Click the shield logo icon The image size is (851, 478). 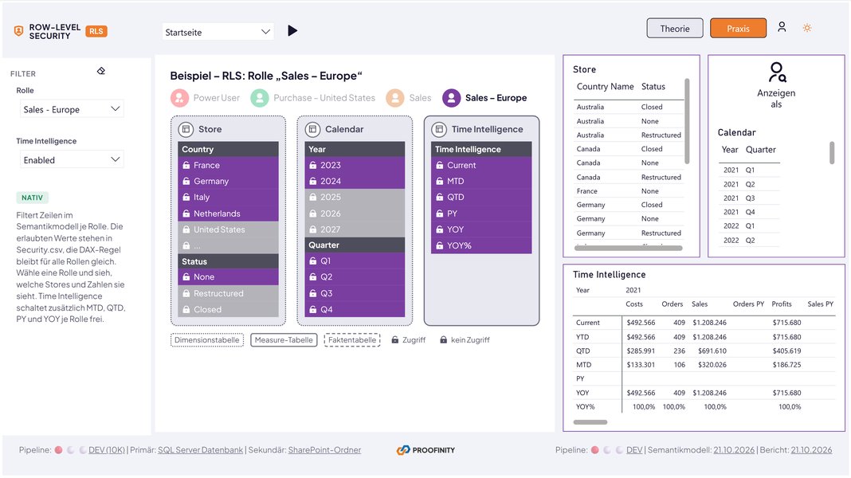click(18, 31)
